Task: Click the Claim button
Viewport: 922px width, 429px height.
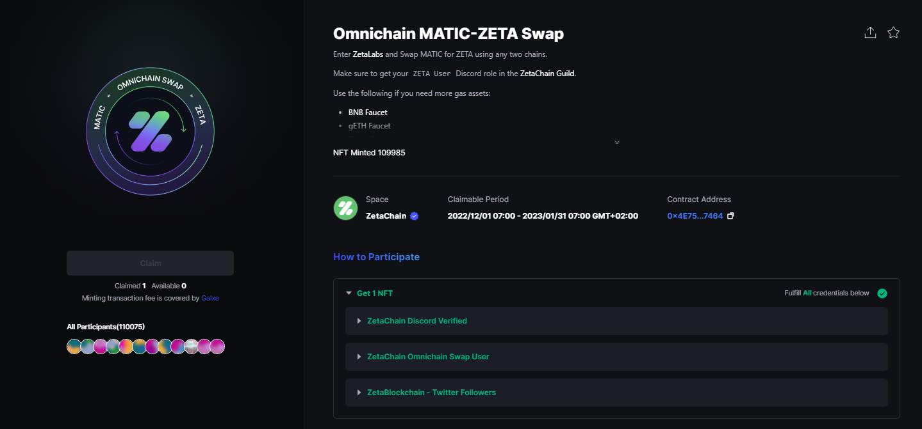Action: (150, 263)
